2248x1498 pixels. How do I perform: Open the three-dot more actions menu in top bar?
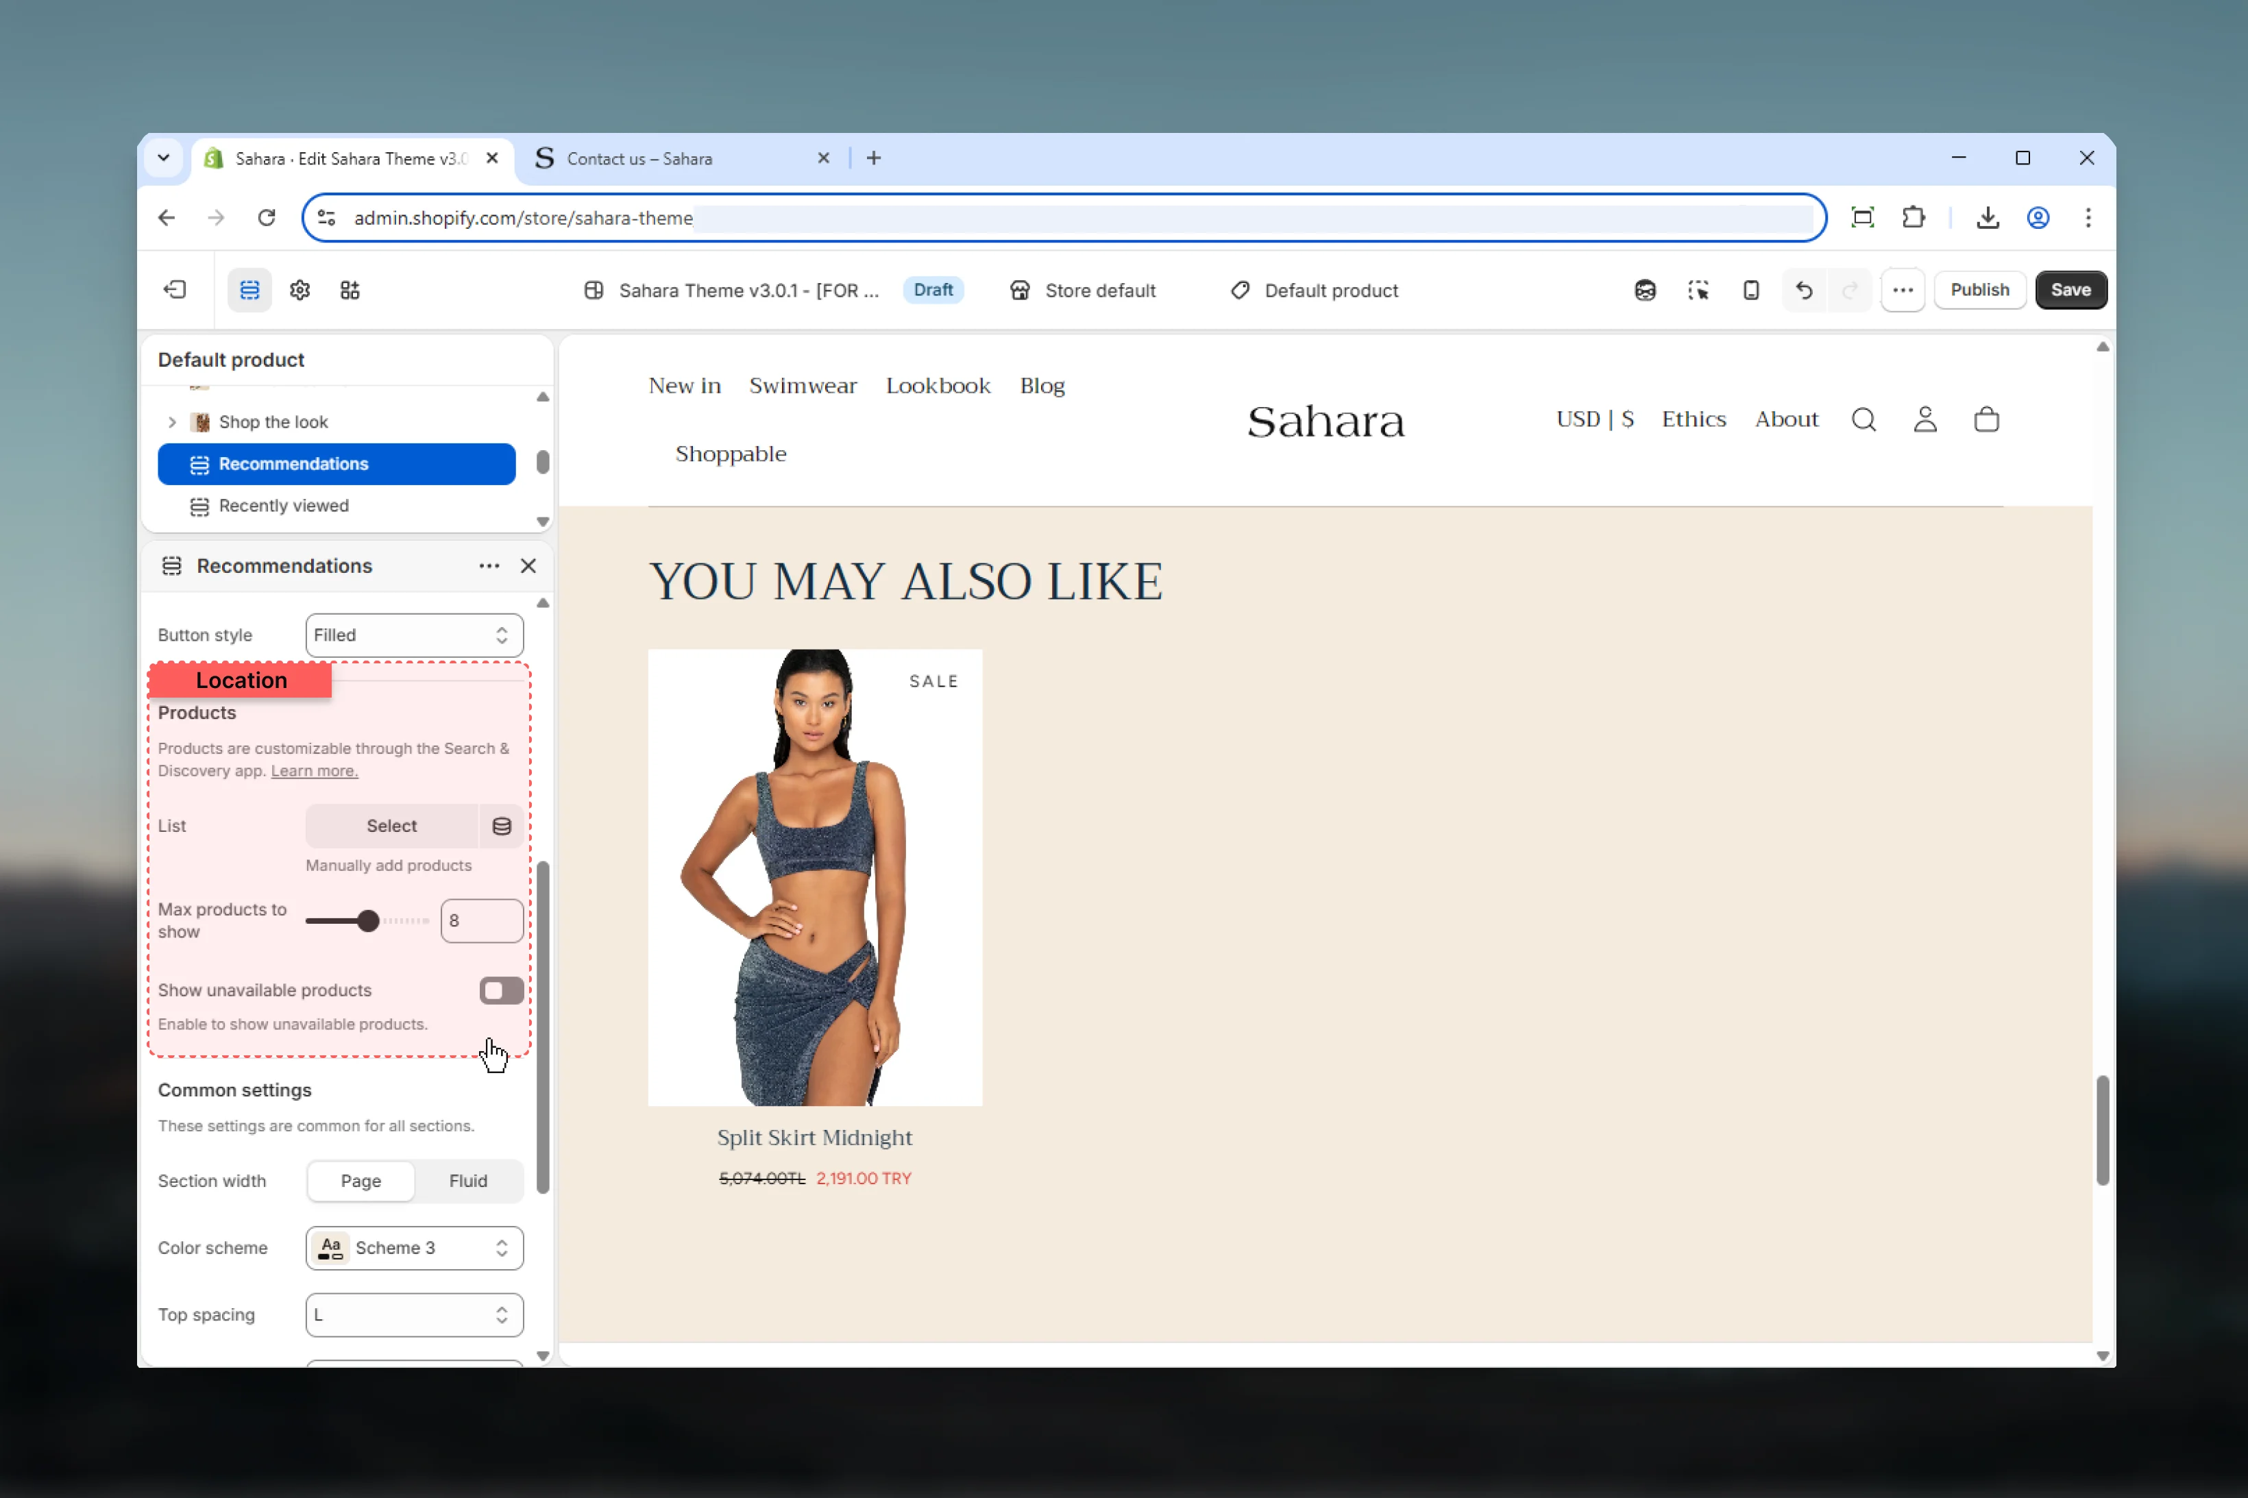[x=1902, y=289]
